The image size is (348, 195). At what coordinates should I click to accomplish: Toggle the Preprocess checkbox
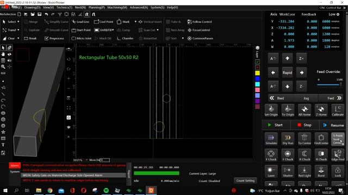(x=46, y=38)
